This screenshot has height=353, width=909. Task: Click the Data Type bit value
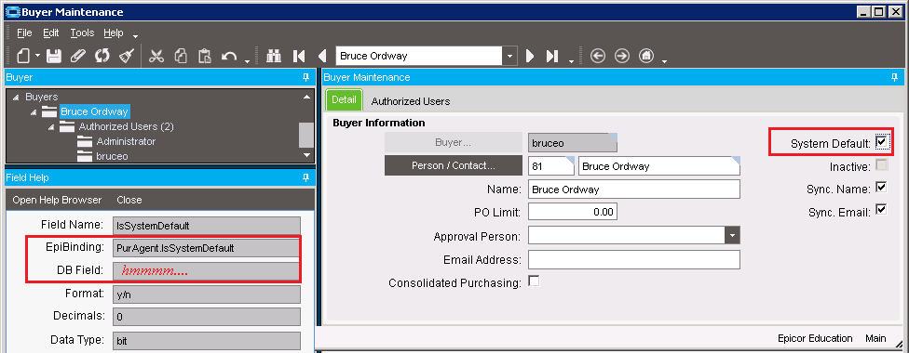tap(207, 341)
